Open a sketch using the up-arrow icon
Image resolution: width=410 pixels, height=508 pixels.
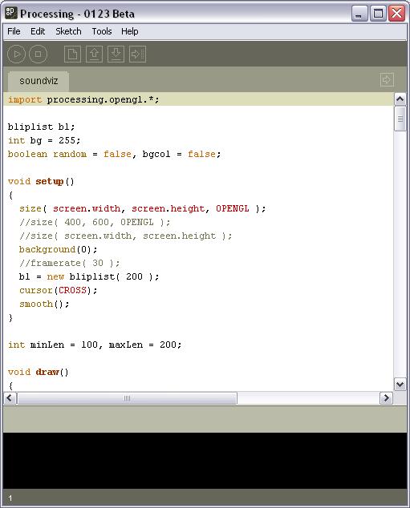94,54
